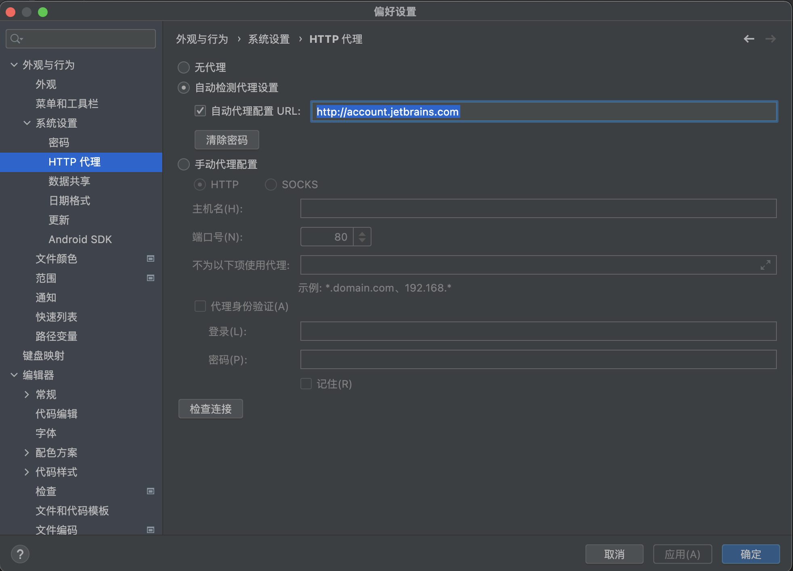Click the search magnifier icon

[x=16, y=39]
